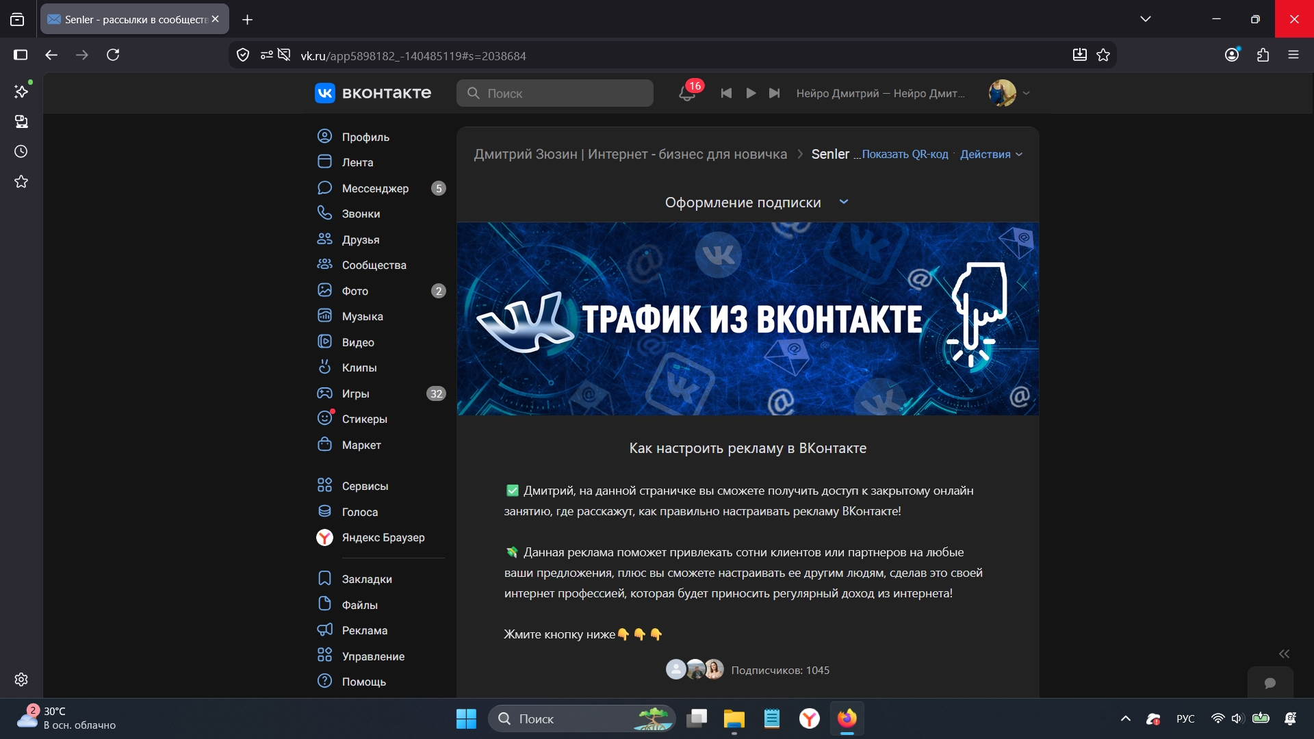The width and height of the screenshot is (1314, 739).
Task: Open the floating chat bubble button
Action: (1270, 683)
